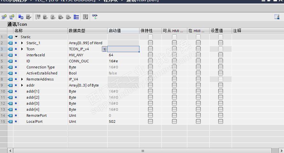Click the tag icon in the RemotePort row
This screenshot has width=284, height=153.
[10, 115]
